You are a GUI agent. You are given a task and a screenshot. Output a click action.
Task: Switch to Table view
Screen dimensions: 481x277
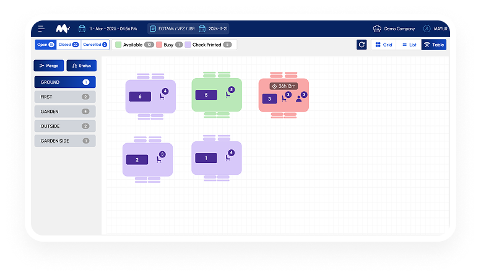pyautogui.click(x=433, y=45)
